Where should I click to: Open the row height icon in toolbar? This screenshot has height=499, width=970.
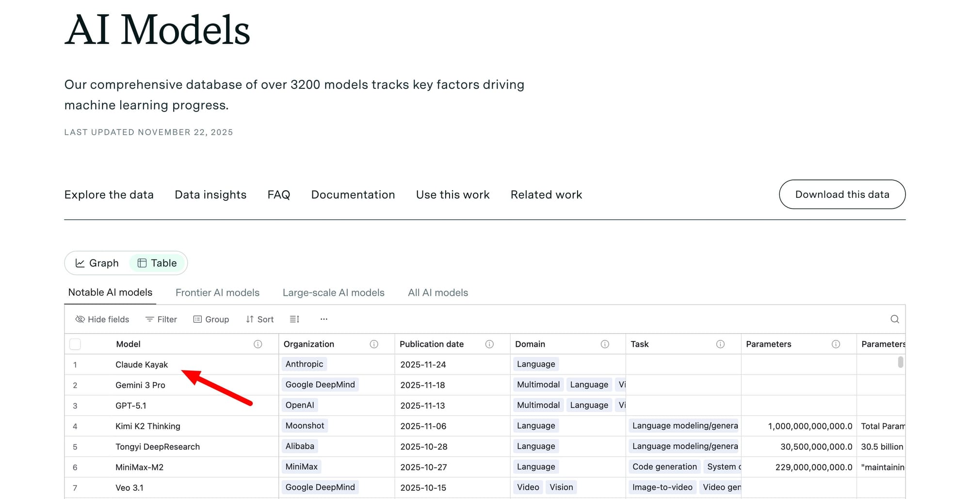pos(294,319)
